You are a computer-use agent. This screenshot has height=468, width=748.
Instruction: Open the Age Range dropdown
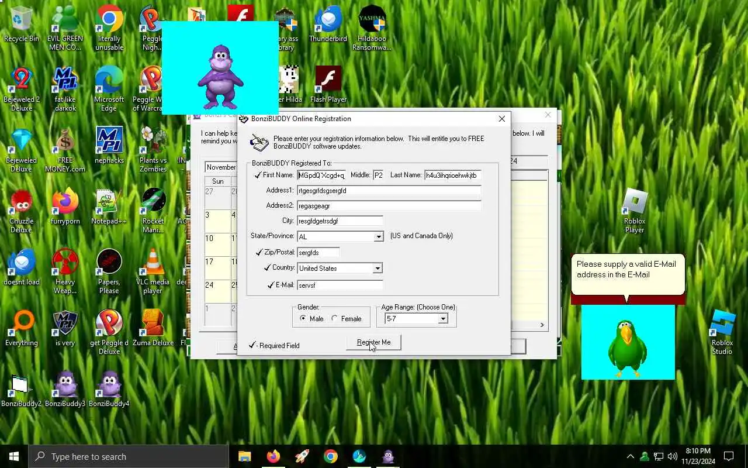[x=443, y=318]
